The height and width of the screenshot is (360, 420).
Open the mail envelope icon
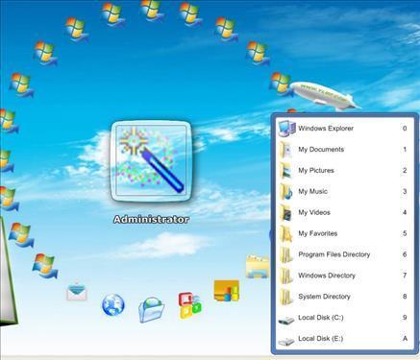[77, 291]
